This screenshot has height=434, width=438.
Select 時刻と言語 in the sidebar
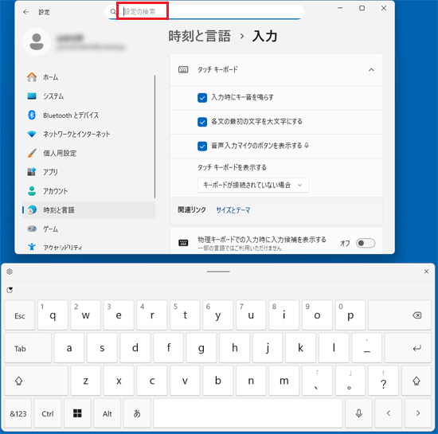click(x=89, y=209)
